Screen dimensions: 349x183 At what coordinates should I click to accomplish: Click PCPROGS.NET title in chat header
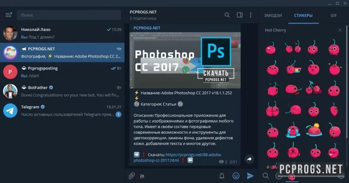click(x=143, y=12)
